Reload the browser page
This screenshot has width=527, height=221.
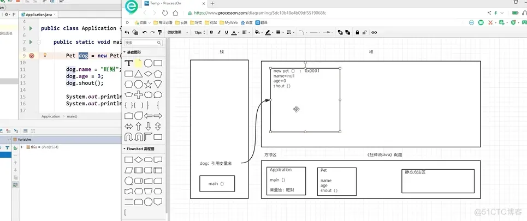click(x=165, y=13)
